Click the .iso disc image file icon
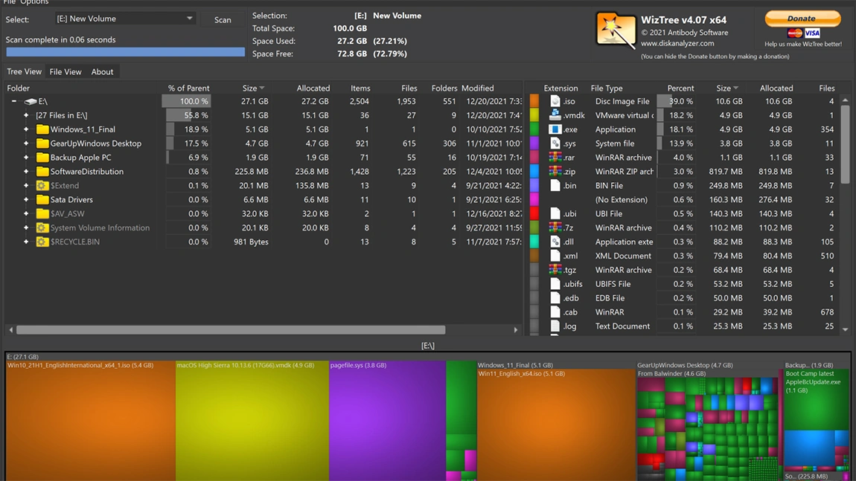This screenshot has width=856, height=481. coord(555,101)
